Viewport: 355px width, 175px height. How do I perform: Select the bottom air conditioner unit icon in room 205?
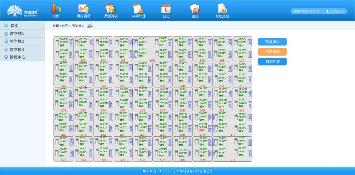pyautogui.click(x=117, y=78)
